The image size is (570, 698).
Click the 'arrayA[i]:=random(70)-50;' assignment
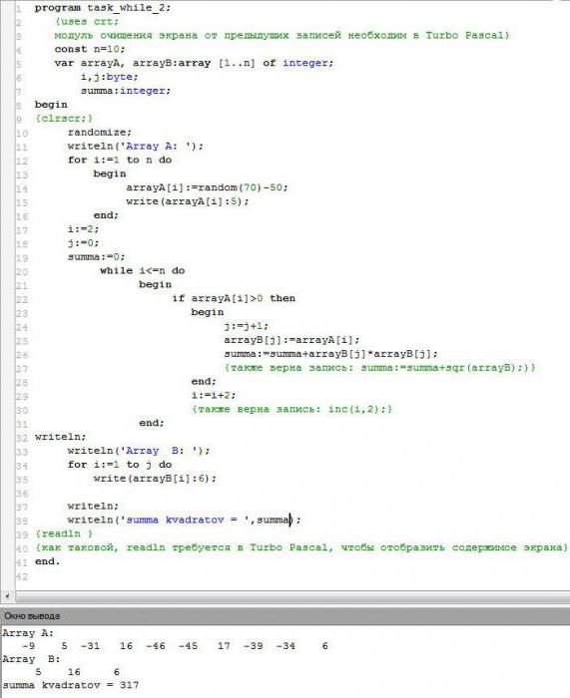[x=207, y=187]
